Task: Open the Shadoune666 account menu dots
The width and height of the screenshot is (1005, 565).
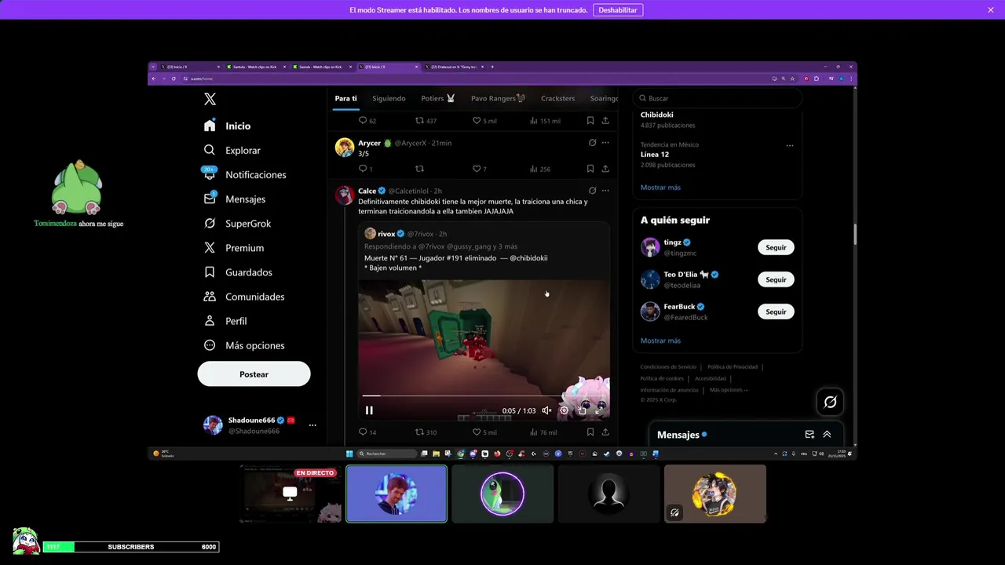Action: pos(312,425)
